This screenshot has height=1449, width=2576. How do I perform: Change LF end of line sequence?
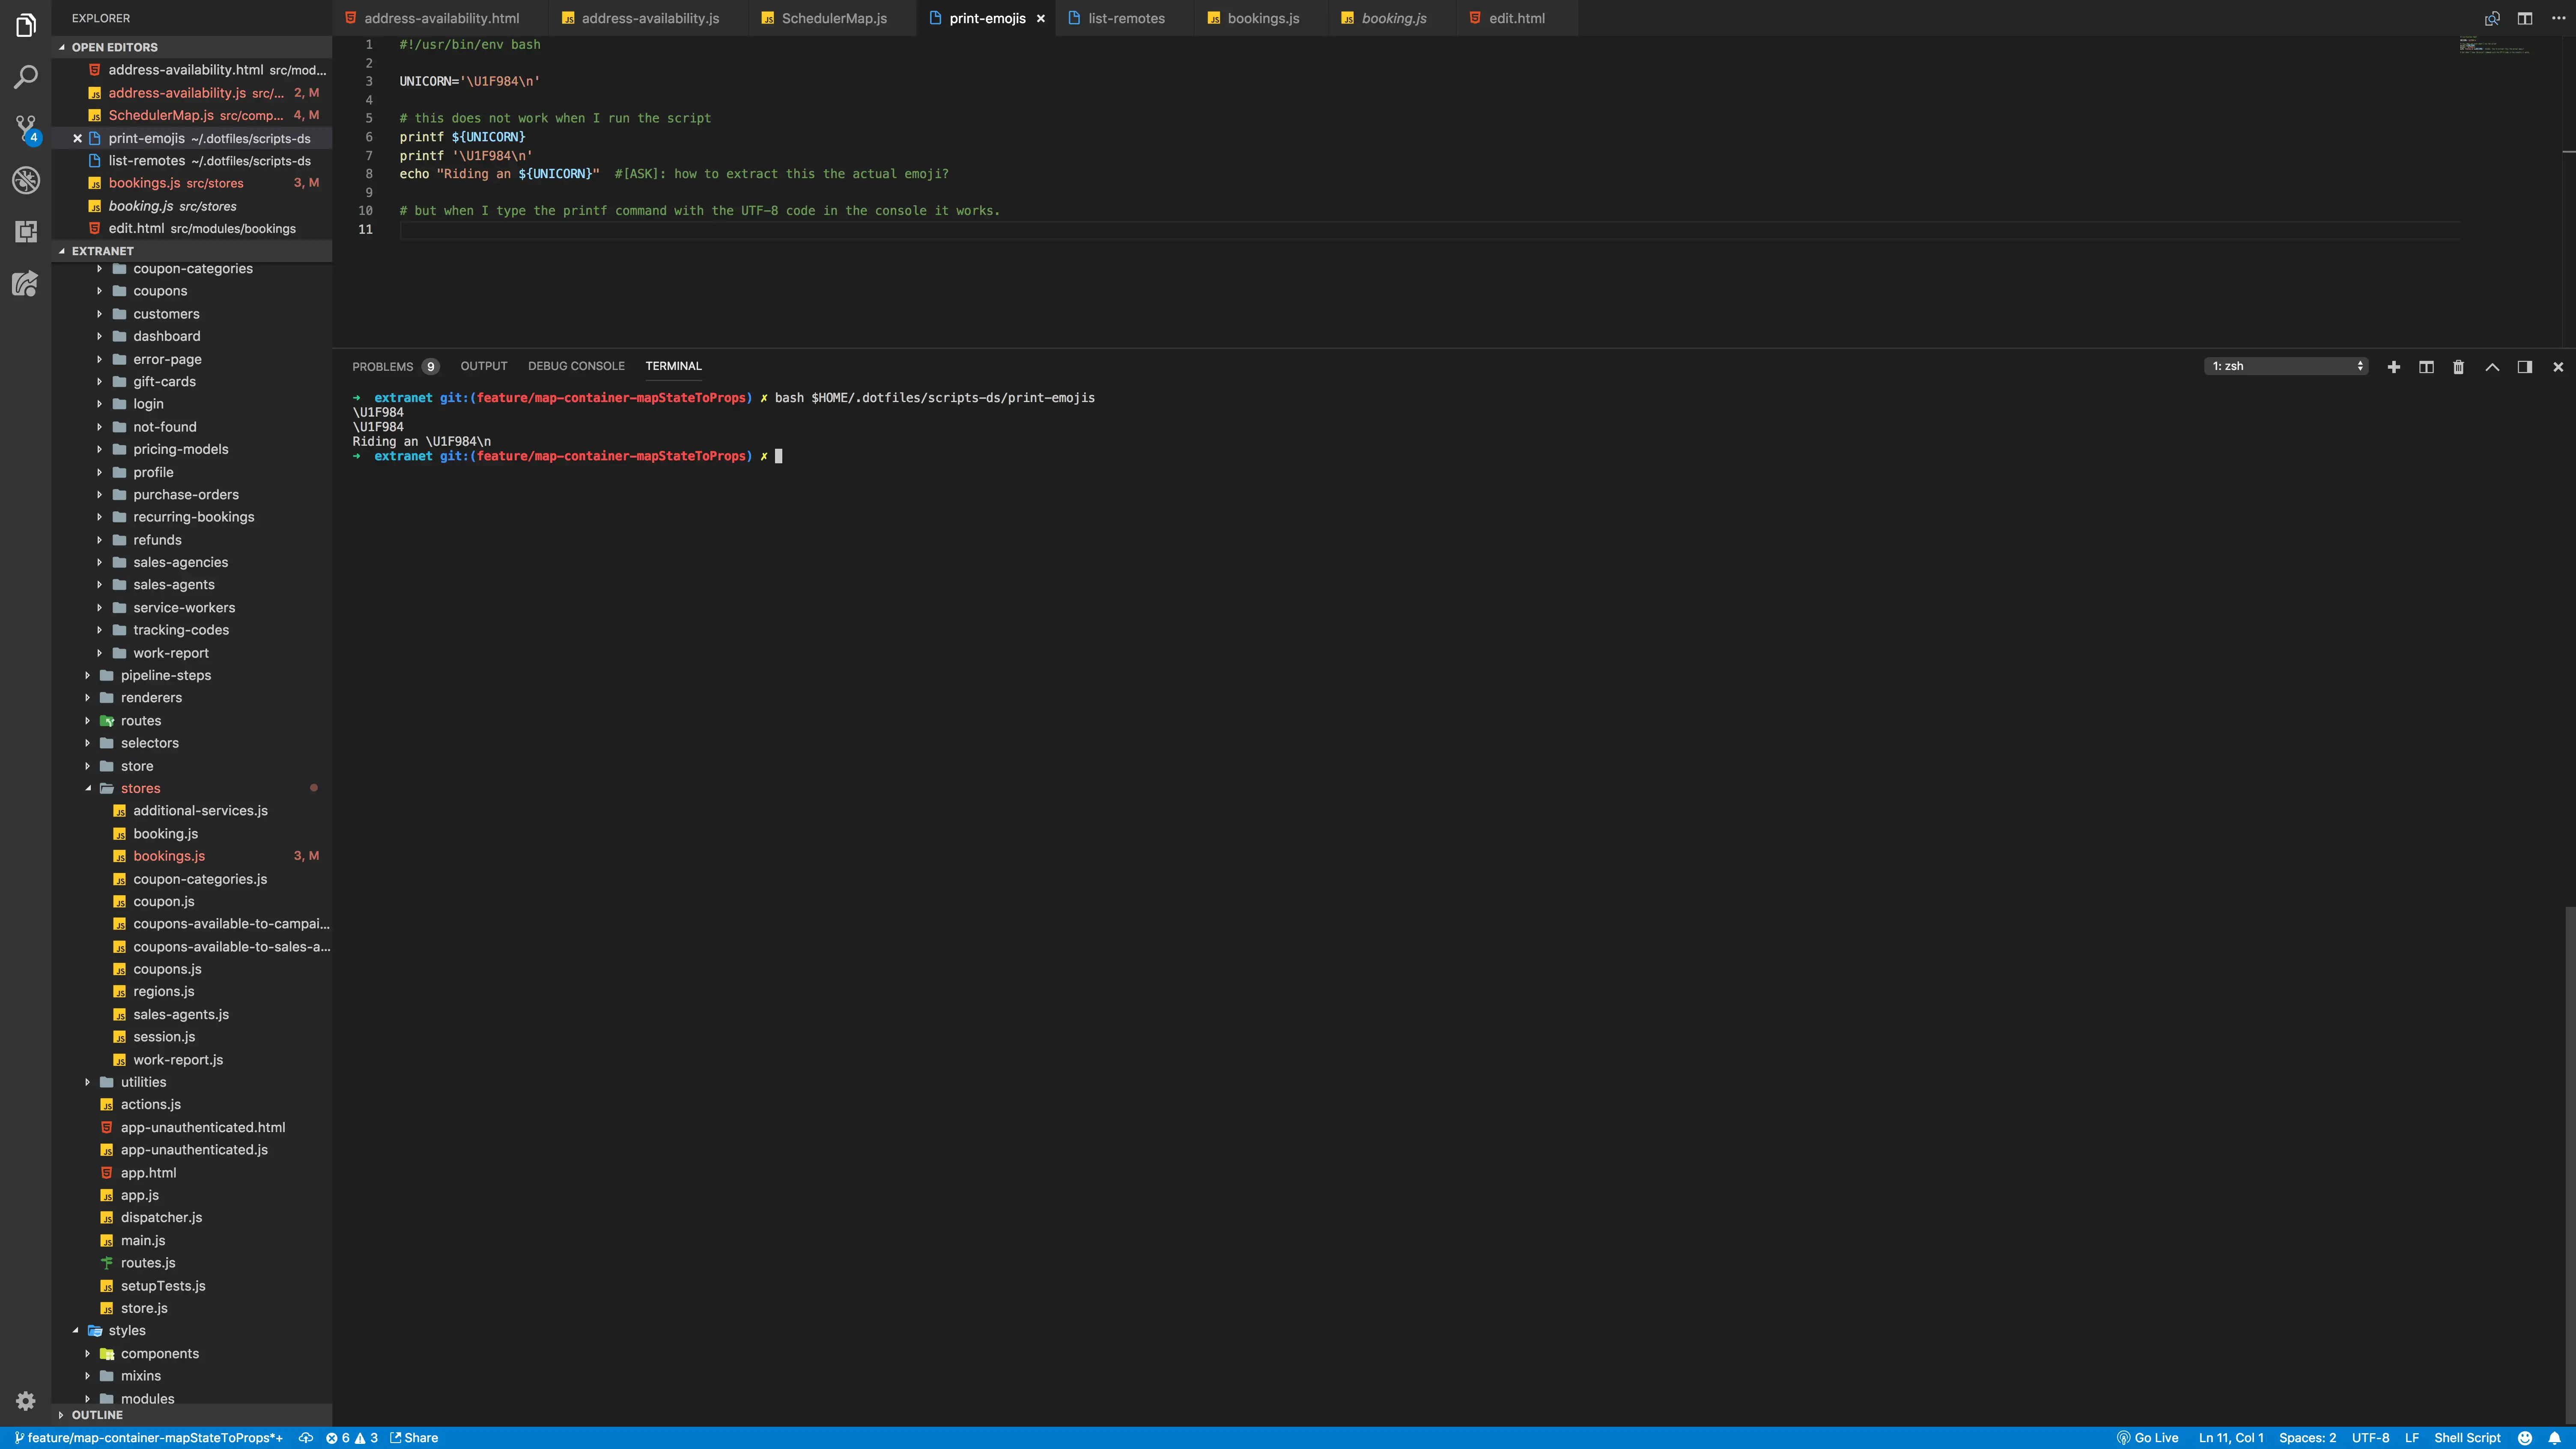(x=2411, y=1438)
